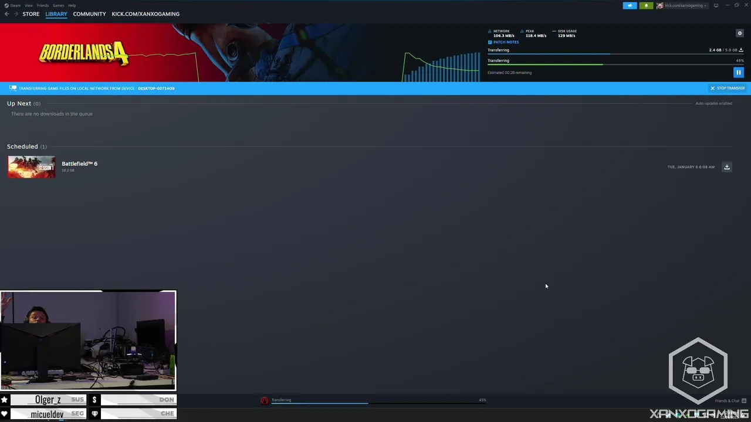Open downloads settings gear icon
The width and height of the screenshot is (751, 422).
pyautogui.click(x=739, y=33)
